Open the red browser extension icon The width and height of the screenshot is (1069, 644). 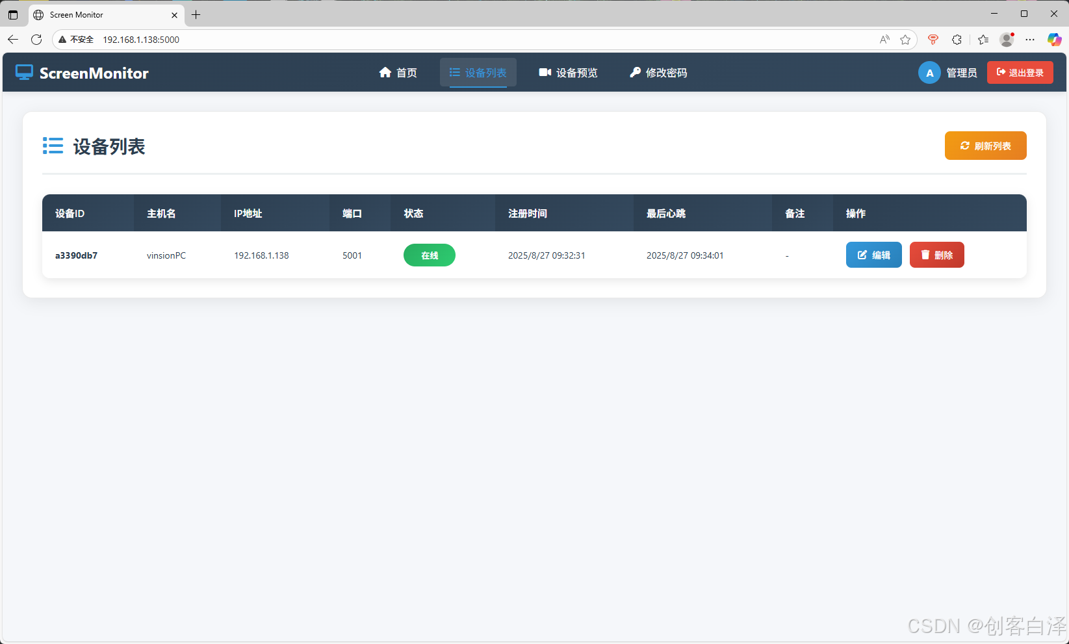(933, 40)
